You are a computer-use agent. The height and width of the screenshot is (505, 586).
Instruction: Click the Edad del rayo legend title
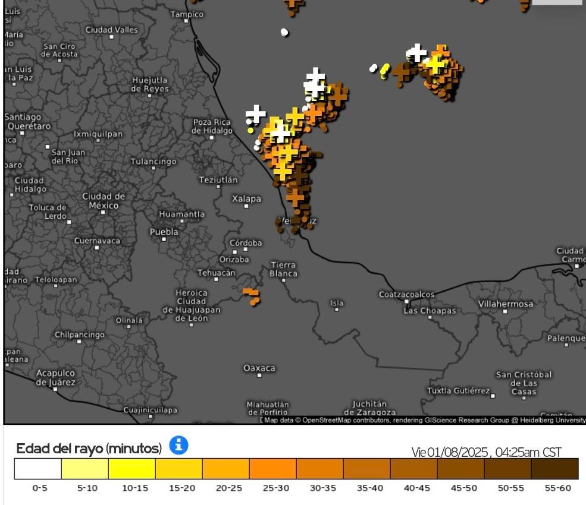pyautogui.click(x=89, y=448)
